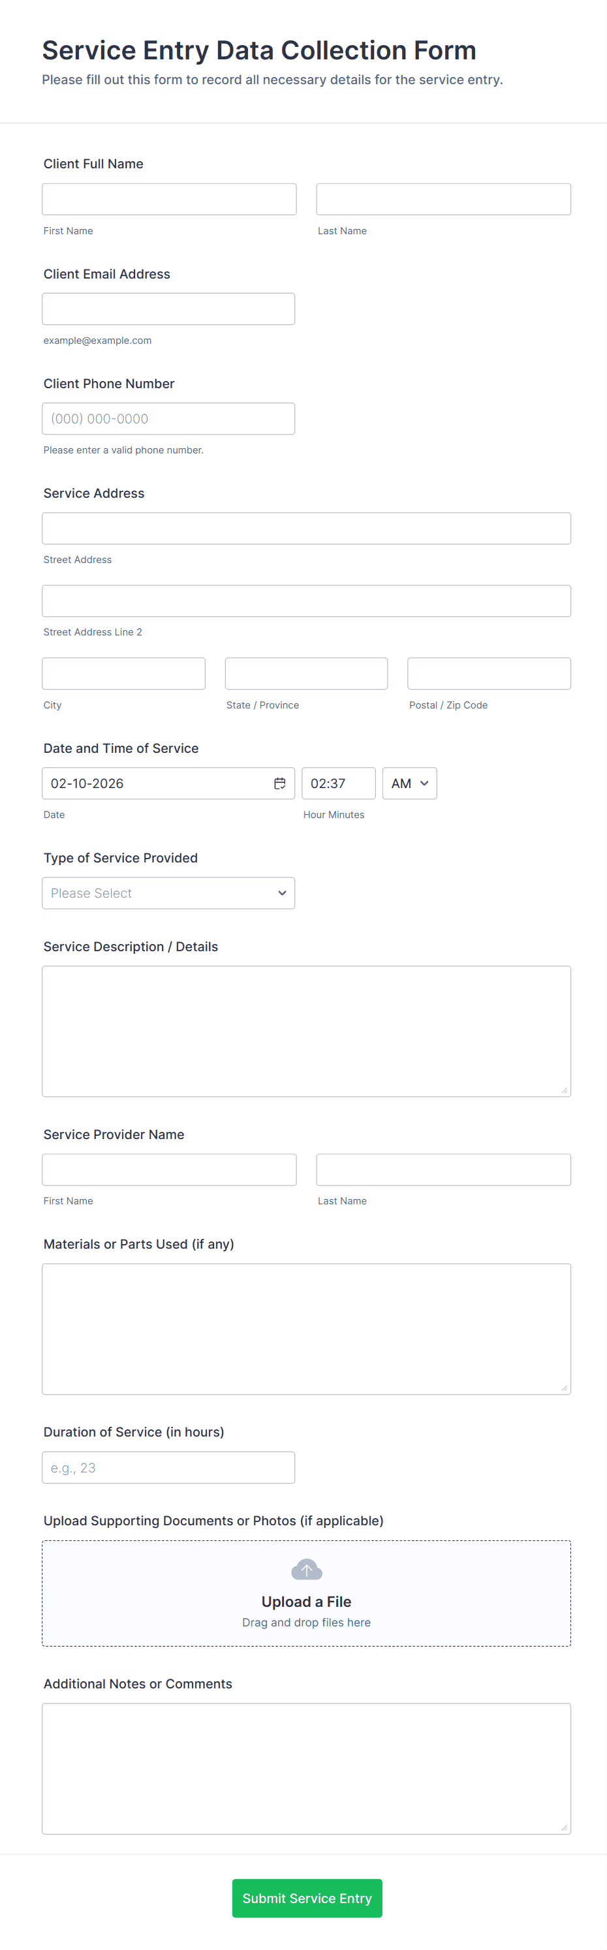Click the Service Provider First Name field
The width and height of the screenshot is (607, 1950).
[169, 1170]
